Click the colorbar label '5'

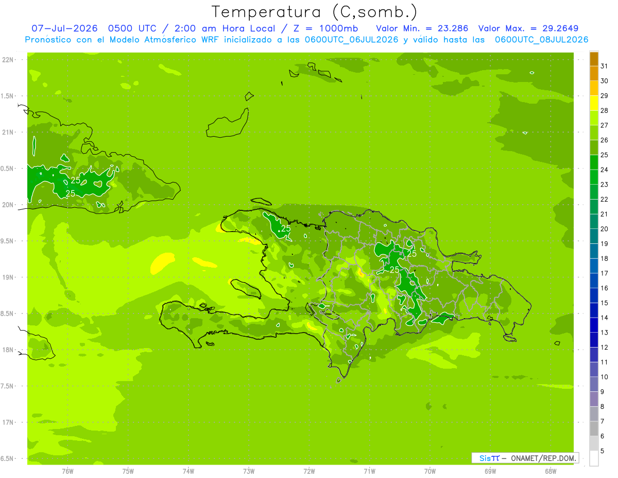pyautogui.click(x=603, y=451)
